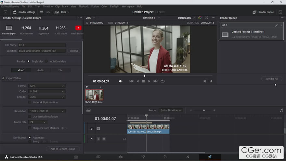
Task: Toggle the Tape panel button
Action: click(45, 12)
